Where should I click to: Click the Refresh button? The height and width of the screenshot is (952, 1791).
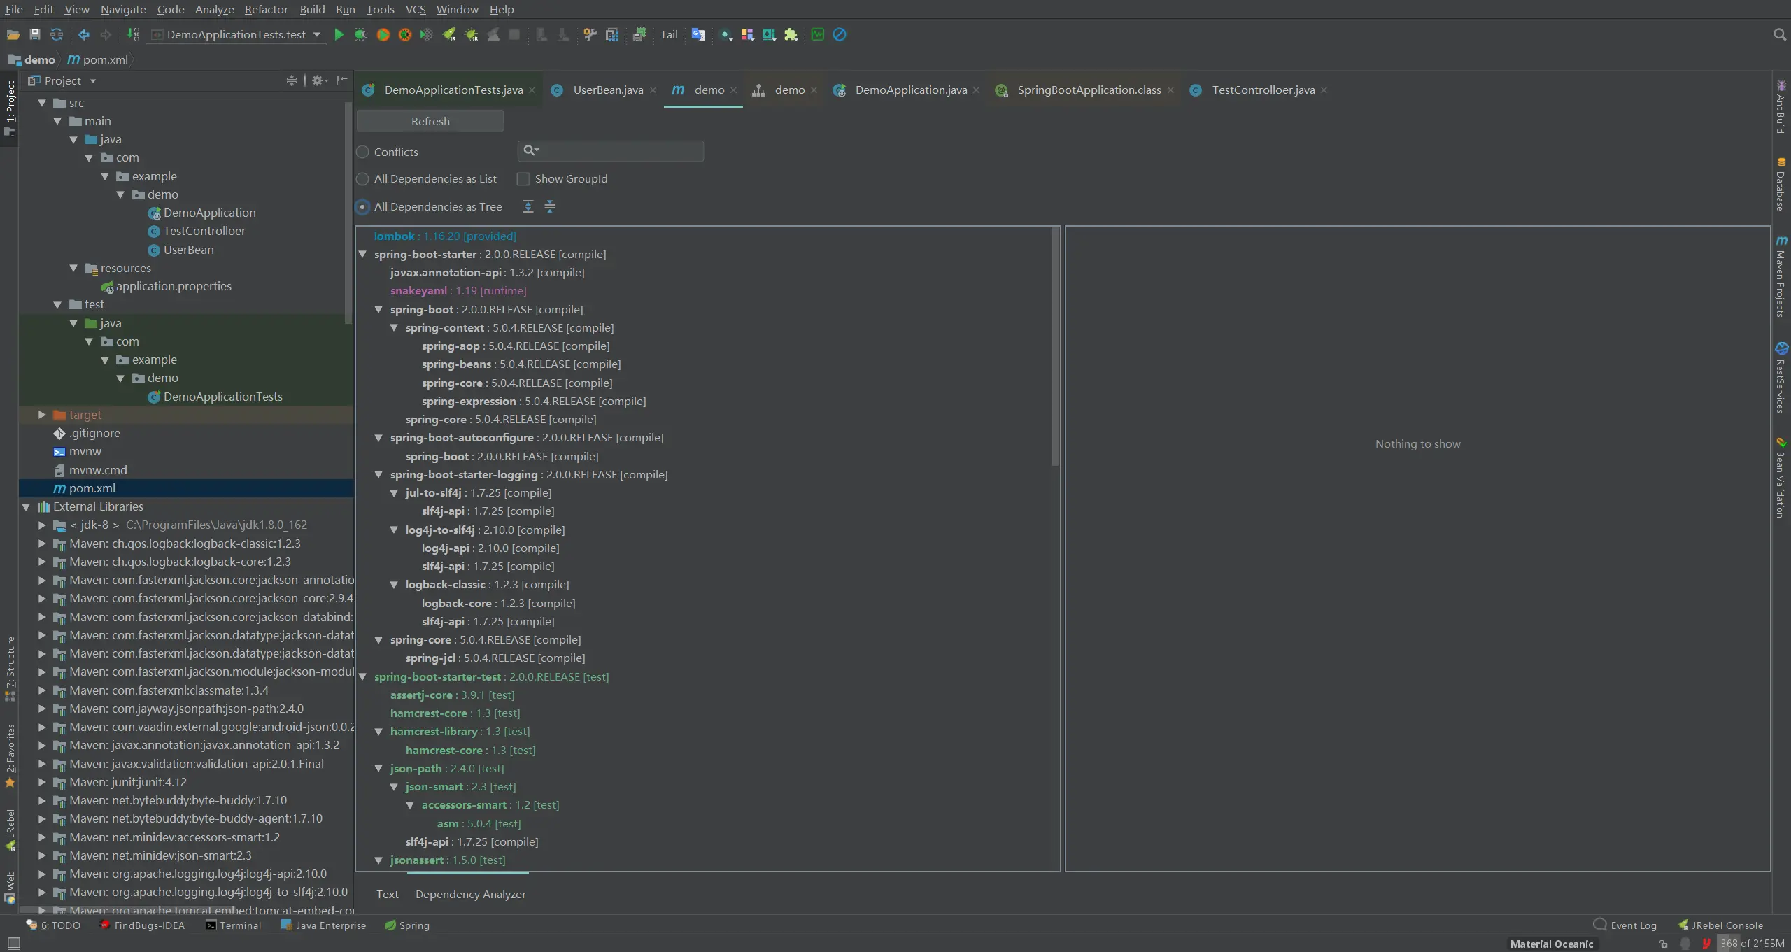[x=430, y=121]
